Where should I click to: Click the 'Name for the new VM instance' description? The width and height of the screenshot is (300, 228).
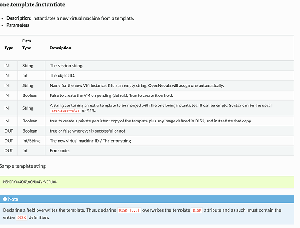pos(136,85)
